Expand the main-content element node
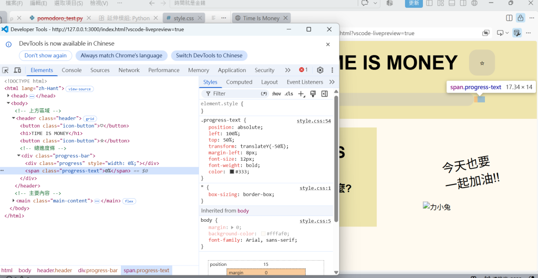Screen dimensions: 538x278 tap(13, 200)
